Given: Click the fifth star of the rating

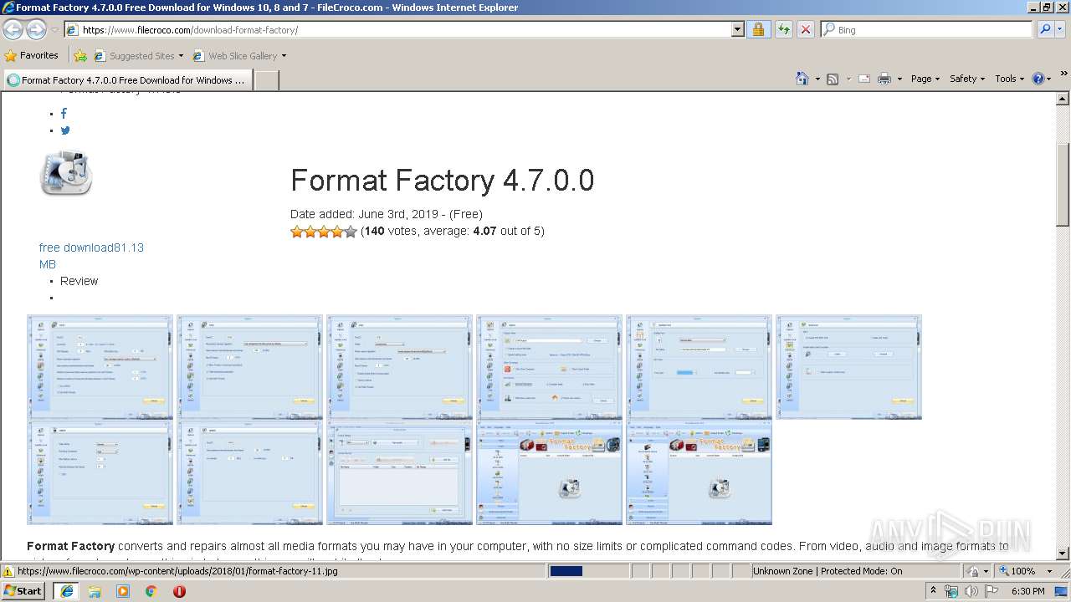Looking at the screenshot, I should [x=351, y=232].
